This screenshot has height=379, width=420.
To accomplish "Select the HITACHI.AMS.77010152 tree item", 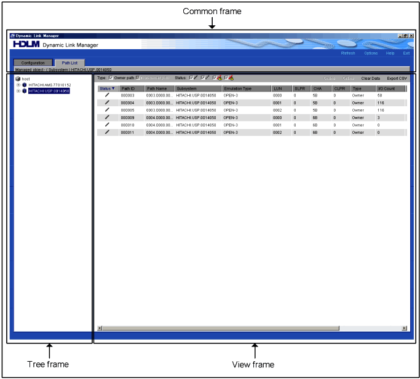I will pos(50,85).
